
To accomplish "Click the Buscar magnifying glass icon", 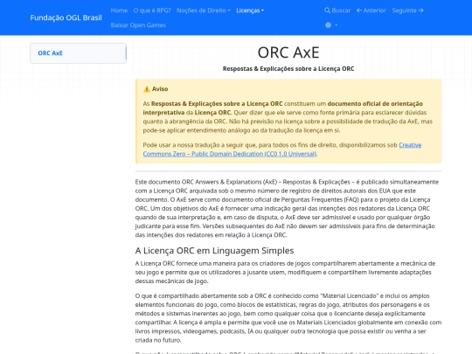I will coord(327,10).
